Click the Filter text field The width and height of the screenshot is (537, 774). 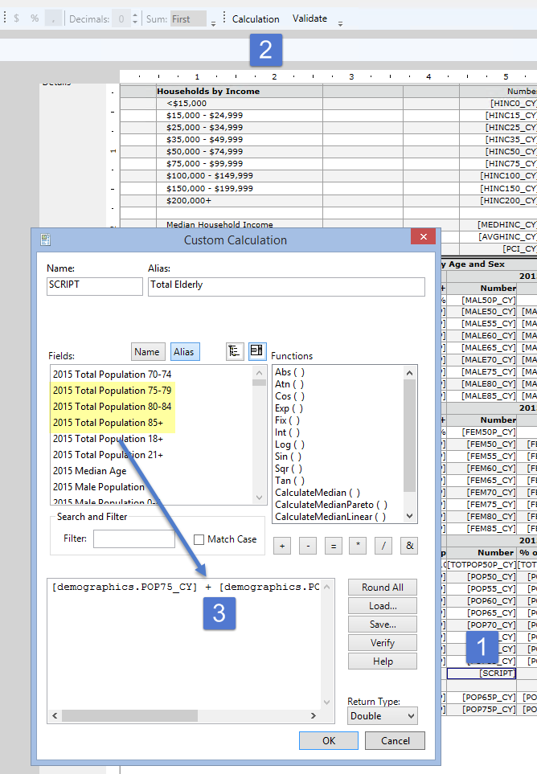pos(133,539)
